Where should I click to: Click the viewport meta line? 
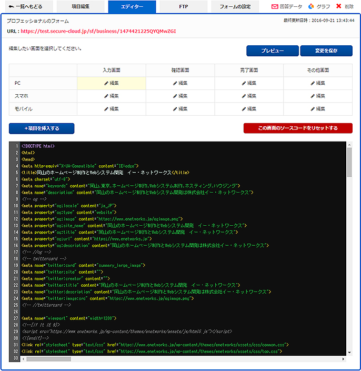[69, 318]
